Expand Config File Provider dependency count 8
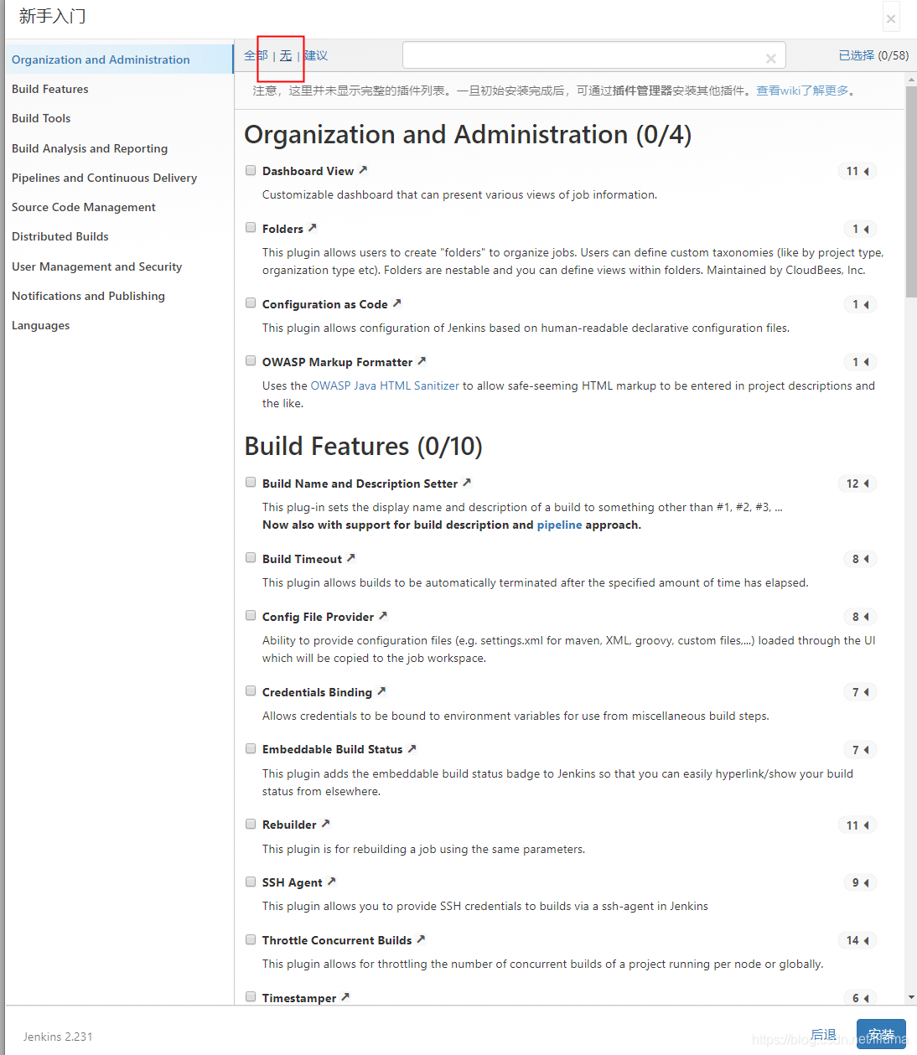The height and width of the screenshot is (1055, 917). [x=861, y=617]
